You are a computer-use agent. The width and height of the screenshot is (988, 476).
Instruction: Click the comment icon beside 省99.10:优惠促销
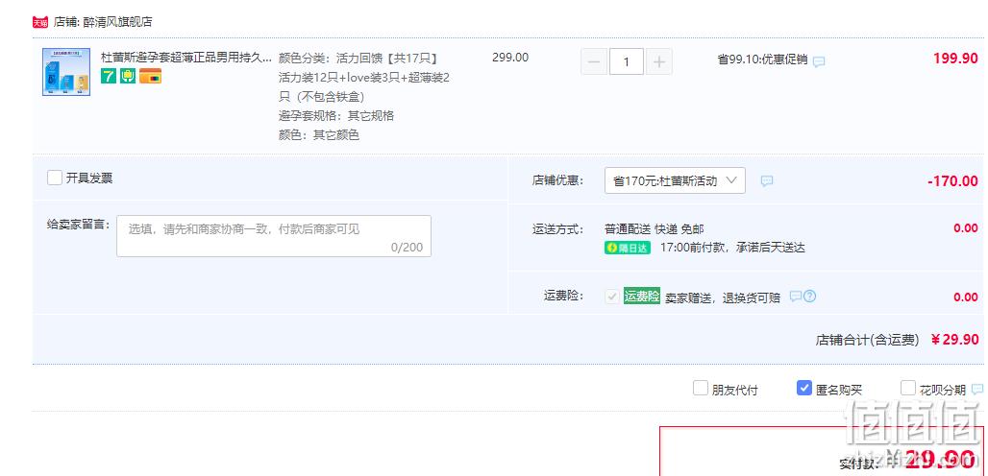click(819, 61)
